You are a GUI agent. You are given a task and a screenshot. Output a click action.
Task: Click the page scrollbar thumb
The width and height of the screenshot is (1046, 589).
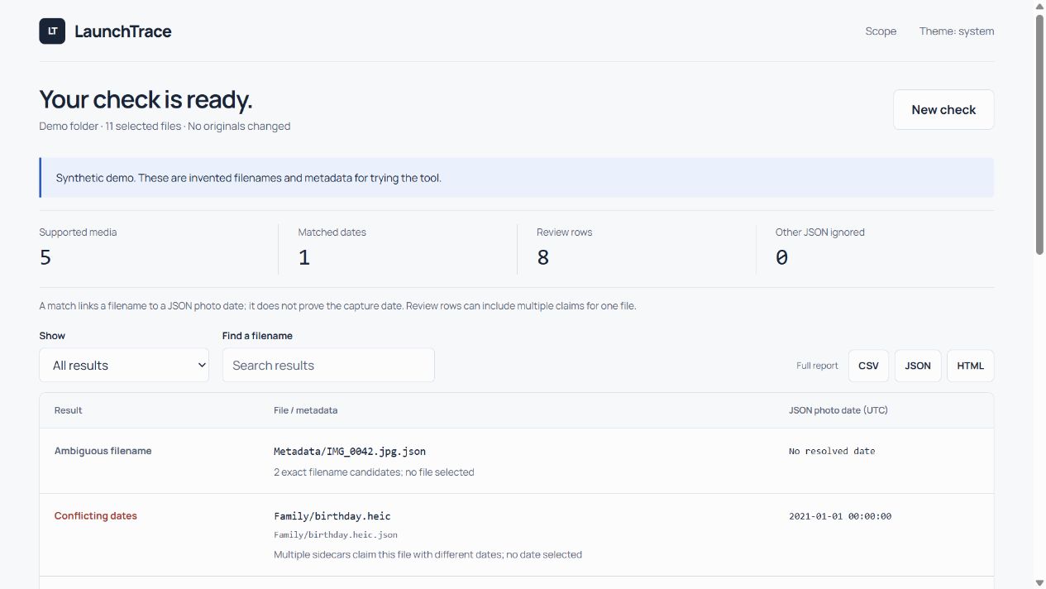[x=1039, y=134]
